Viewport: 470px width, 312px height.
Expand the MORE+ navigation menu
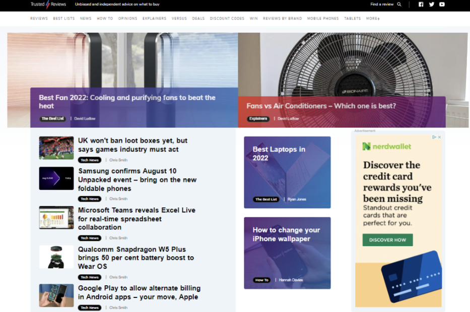[372, 18]
